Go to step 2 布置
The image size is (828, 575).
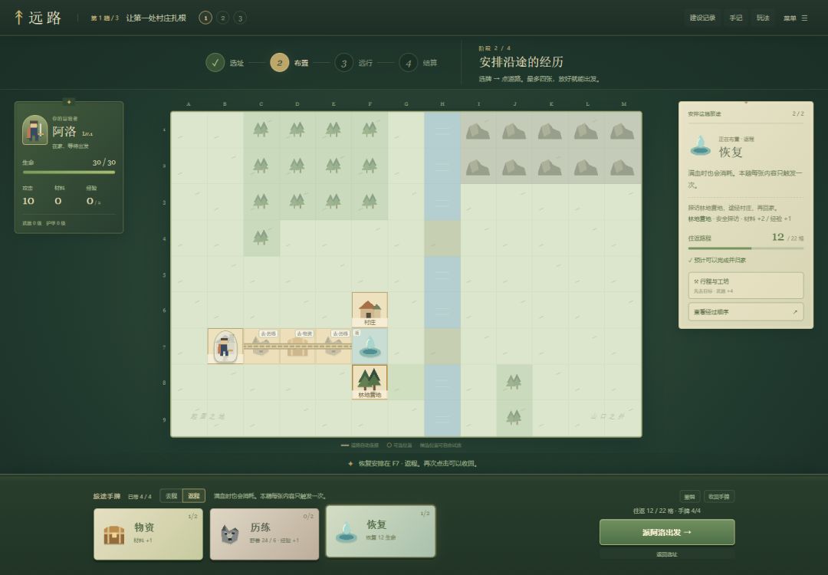pos(289,63)
